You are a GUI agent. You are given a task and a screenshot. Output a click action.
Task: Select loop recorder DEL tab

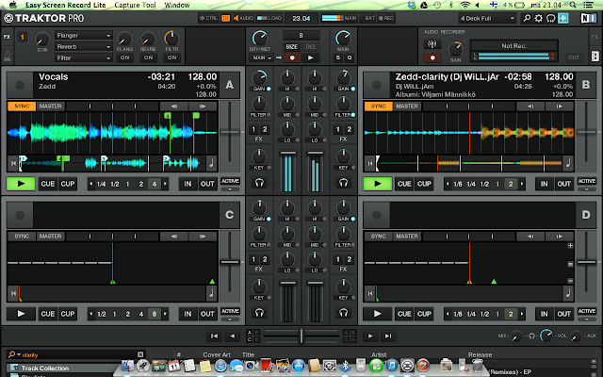pyautogui.click(x=311, y=46)
